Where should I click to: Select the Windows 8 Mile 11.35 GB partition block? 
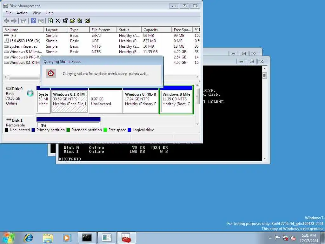176,99
